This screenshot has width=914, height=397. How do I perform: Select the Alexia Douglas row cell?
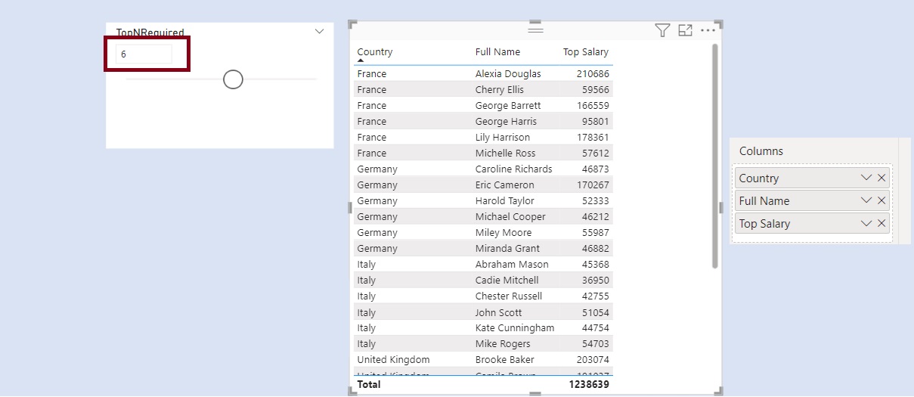pos(507,74)
